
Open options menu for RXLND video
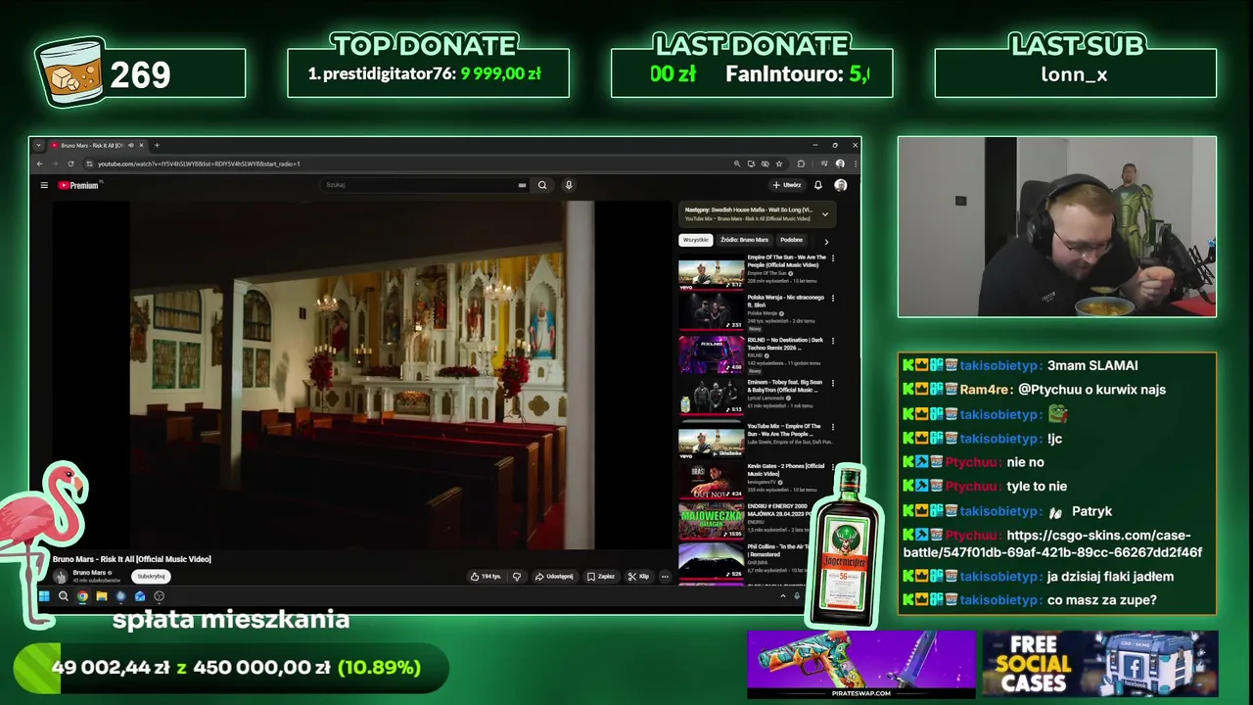833,341
